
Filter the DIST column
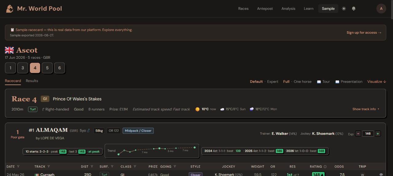[x=92, y=167]
